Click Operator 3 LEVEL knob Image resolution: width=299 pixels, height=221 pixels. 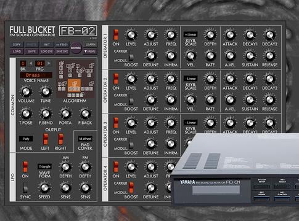pyautogui.click(x=131, y=123)
